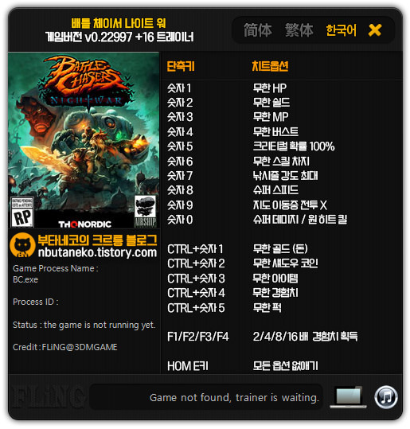The width and height of the screenshot is (410, 429).
Task: Open the nbutaneko.tistory.com link
Action: 97,252
